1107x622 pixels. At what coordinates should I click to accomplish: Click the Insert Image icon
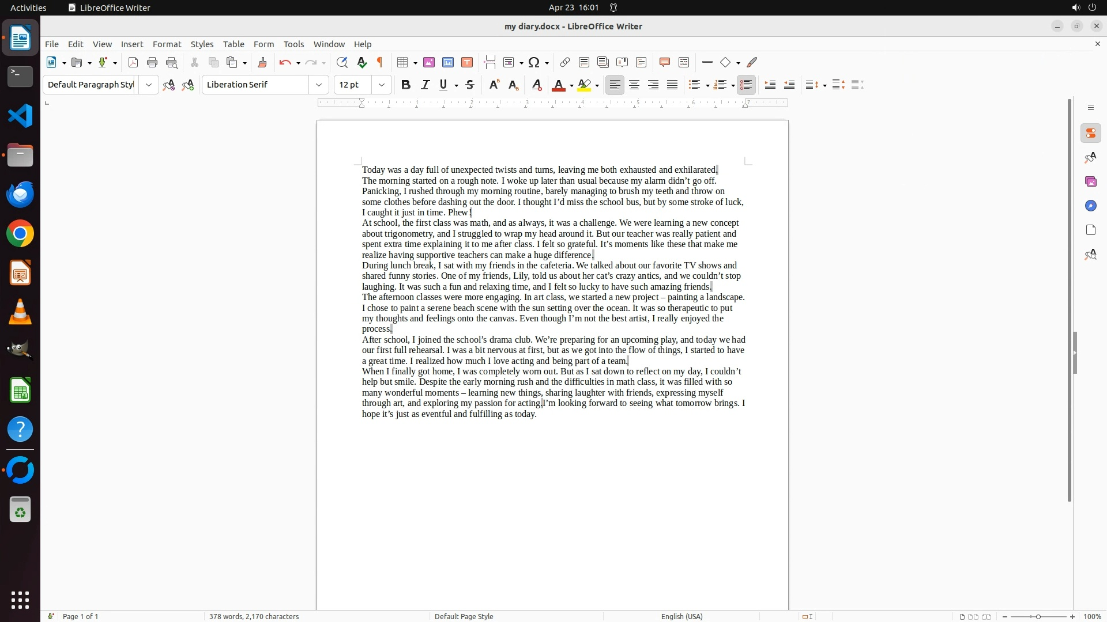click(x=429, y=63)
